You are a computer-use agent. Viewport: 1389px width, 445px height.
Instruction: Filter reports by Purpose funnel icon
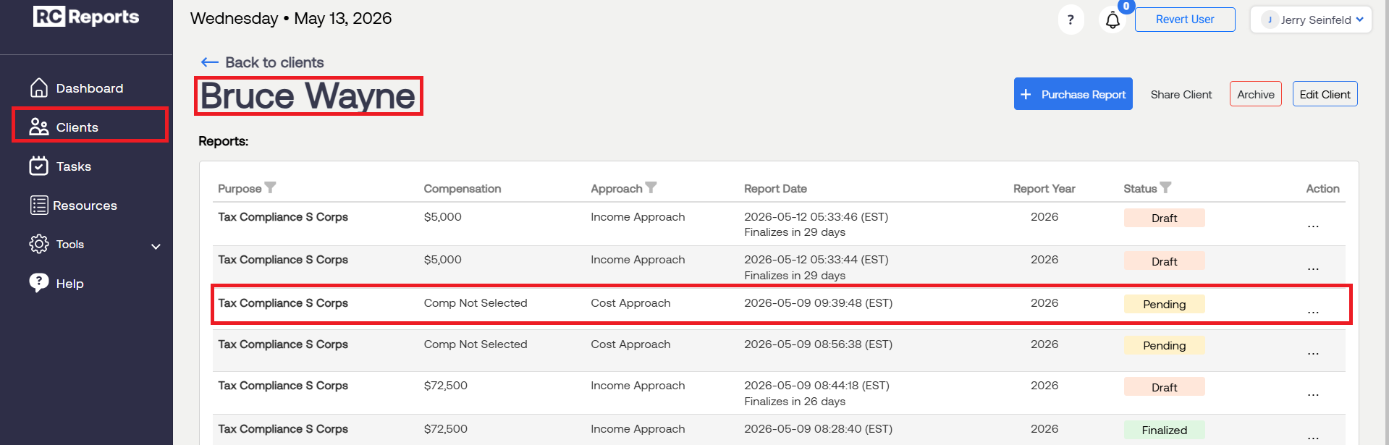pos(270,187)
